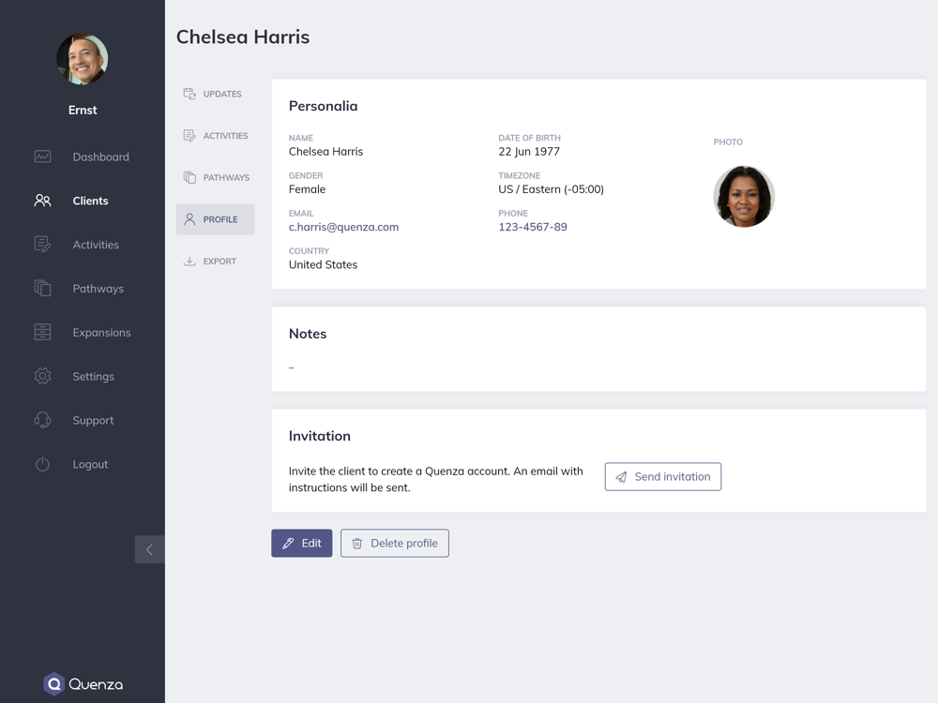Click the Quenza hexagon logo icon
Image resolution: width=938 pixels, height=703 pixels.
[x=53, y=684]
